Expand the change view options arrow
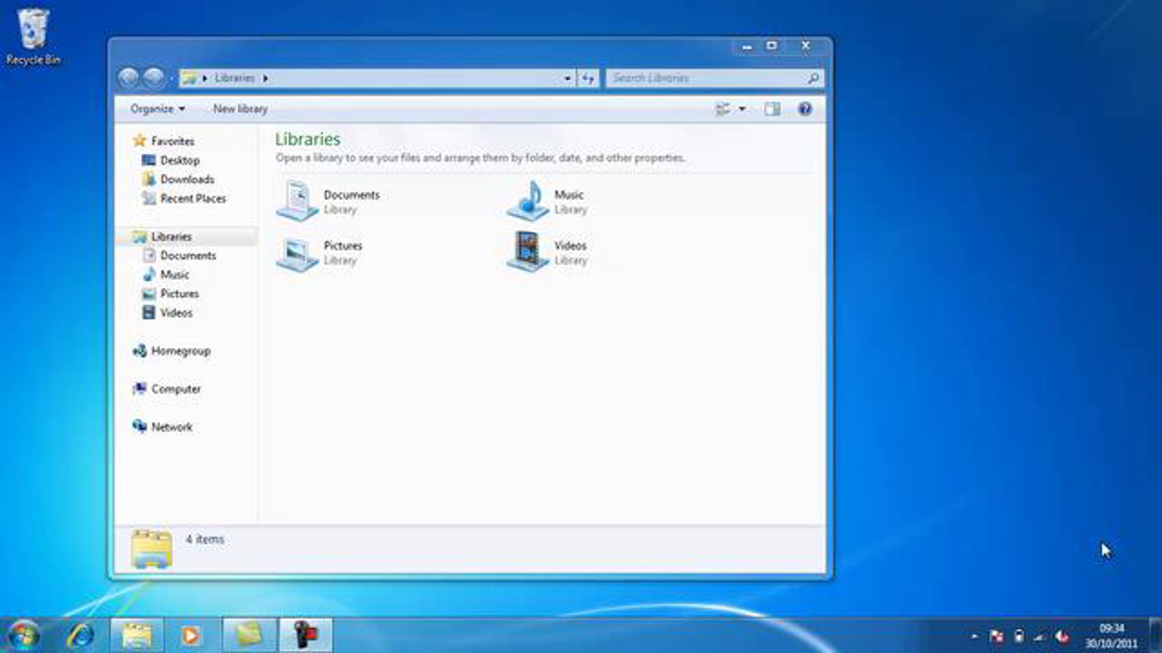1162x653 pixels. (x=742, y=109)
